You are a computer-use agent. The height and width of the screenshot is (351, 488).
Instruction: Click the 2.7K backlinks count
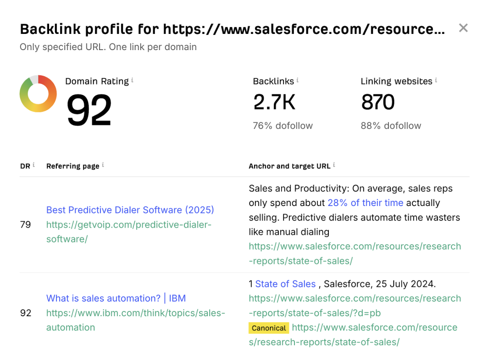(274, 102)
